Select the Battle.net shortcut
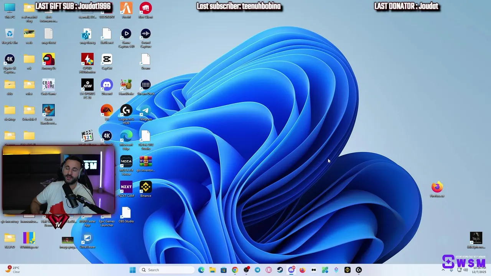 pyautogui.click(x=107, y=36)
